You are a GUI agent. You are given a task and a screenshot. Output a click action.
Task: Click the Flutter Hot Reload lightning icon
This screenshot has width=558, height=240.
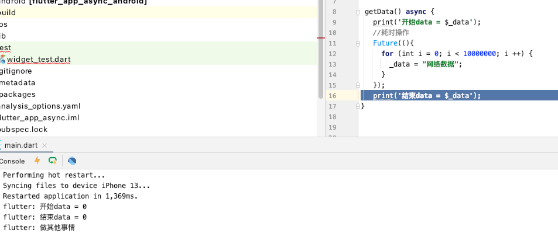(37, 161)
